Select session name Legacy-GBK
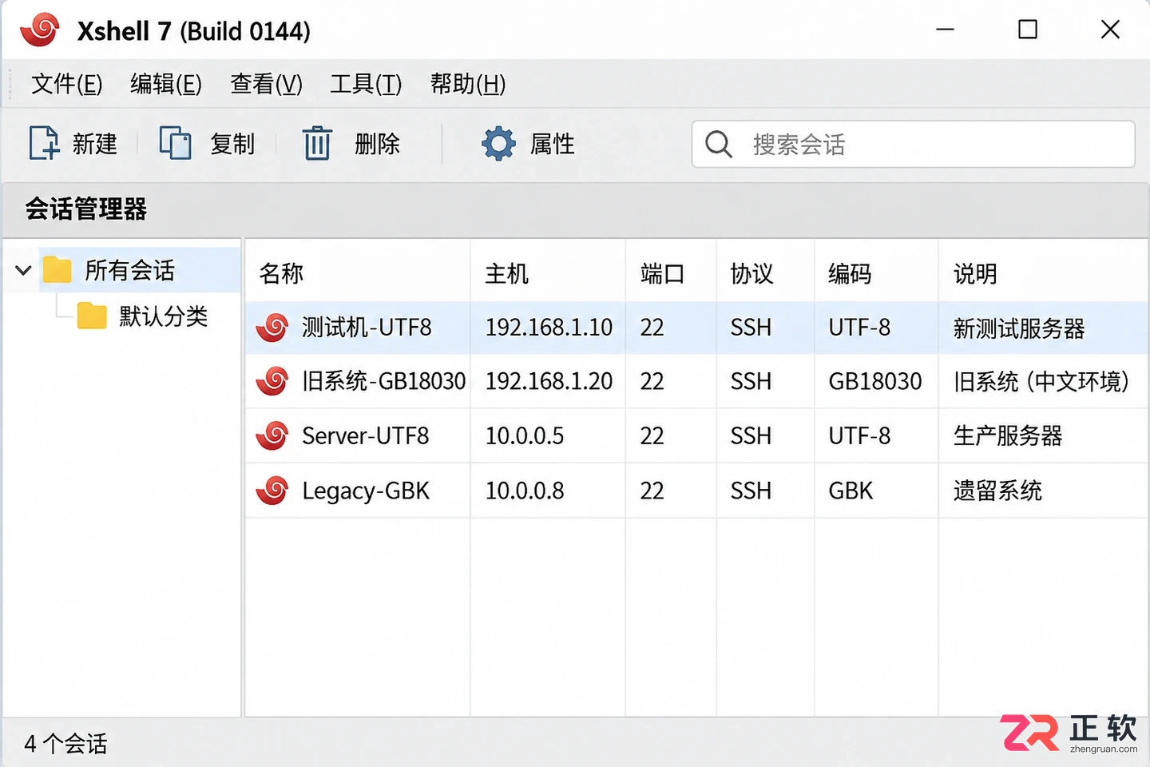Viewport: 1150px width, 767px height. (366, 490)
